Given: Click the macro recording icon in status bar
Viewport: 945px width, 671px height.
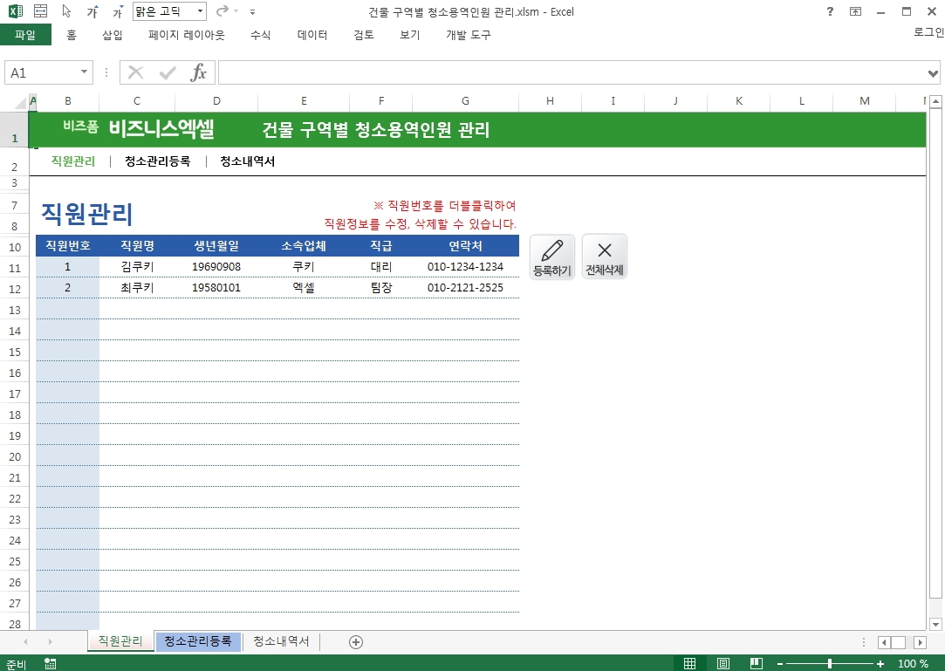Looking at the screenshot, I should pyautogui.click(x=50, y=664).
